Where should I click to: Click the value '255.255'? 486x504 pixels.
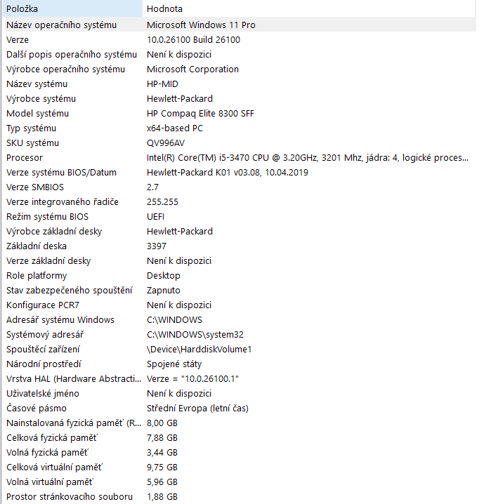click(x=162, y=202)
